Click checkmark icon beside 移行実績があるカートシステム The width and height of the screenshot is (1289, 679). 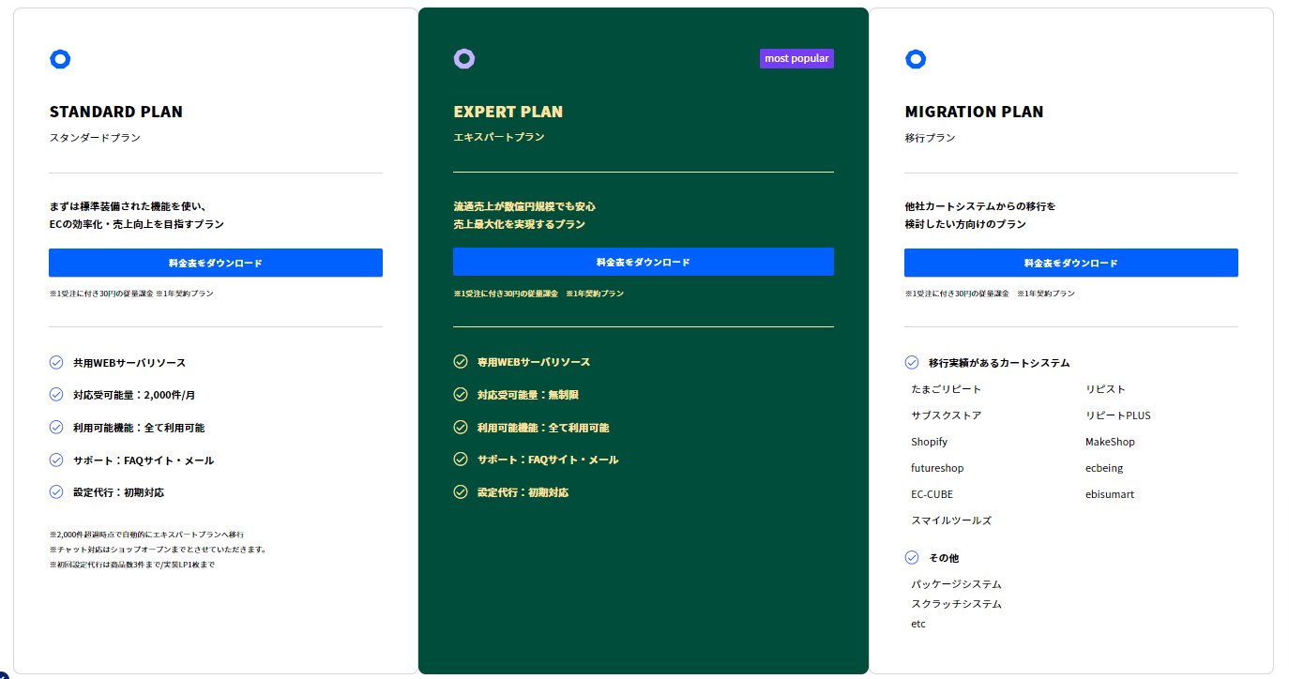click(x=912, y=362)
